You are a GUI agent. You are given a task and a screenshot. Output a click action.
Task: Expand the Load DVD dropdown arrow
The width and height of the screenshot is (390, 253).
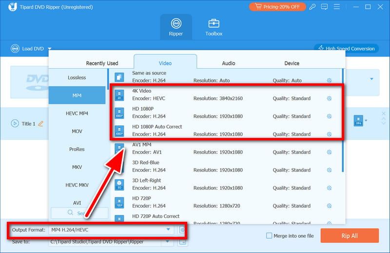coord(50,49)
